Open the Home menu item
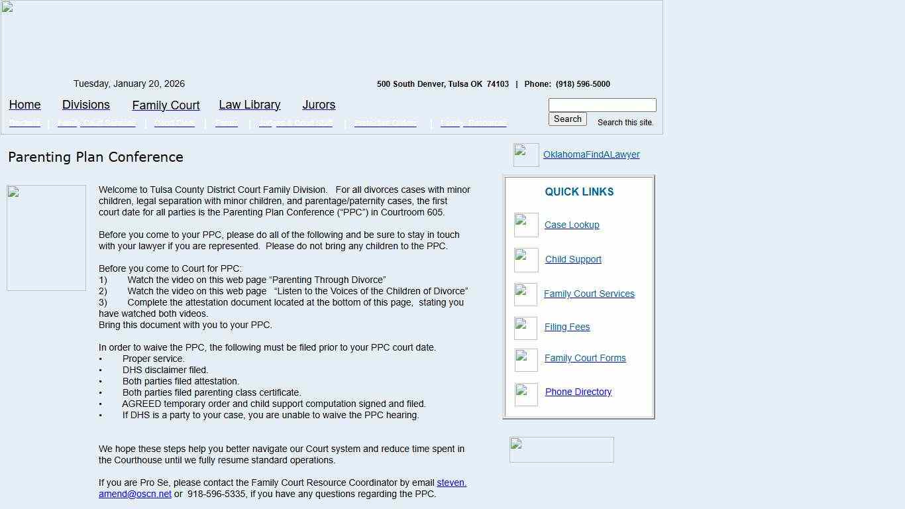The height and width of the screenshot is (509, 905). click(x=25, y=105)
